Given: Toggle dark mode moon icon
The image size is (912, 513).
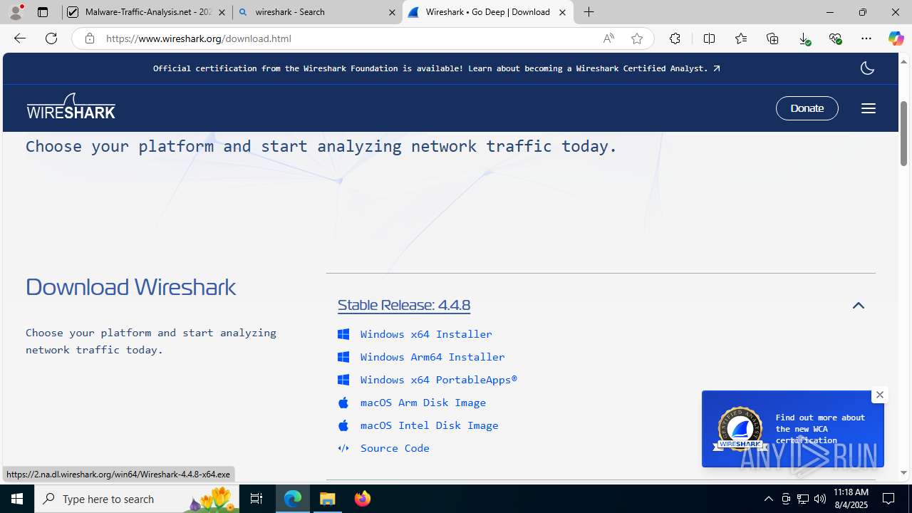Looking at the screenshot, I should [867, 68].
